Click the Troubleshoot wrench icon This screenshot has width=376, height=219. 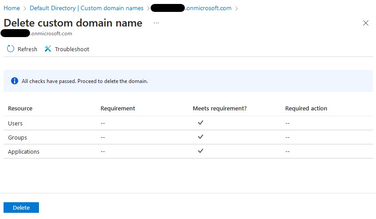pyautogui.click(x=48, y=49)
